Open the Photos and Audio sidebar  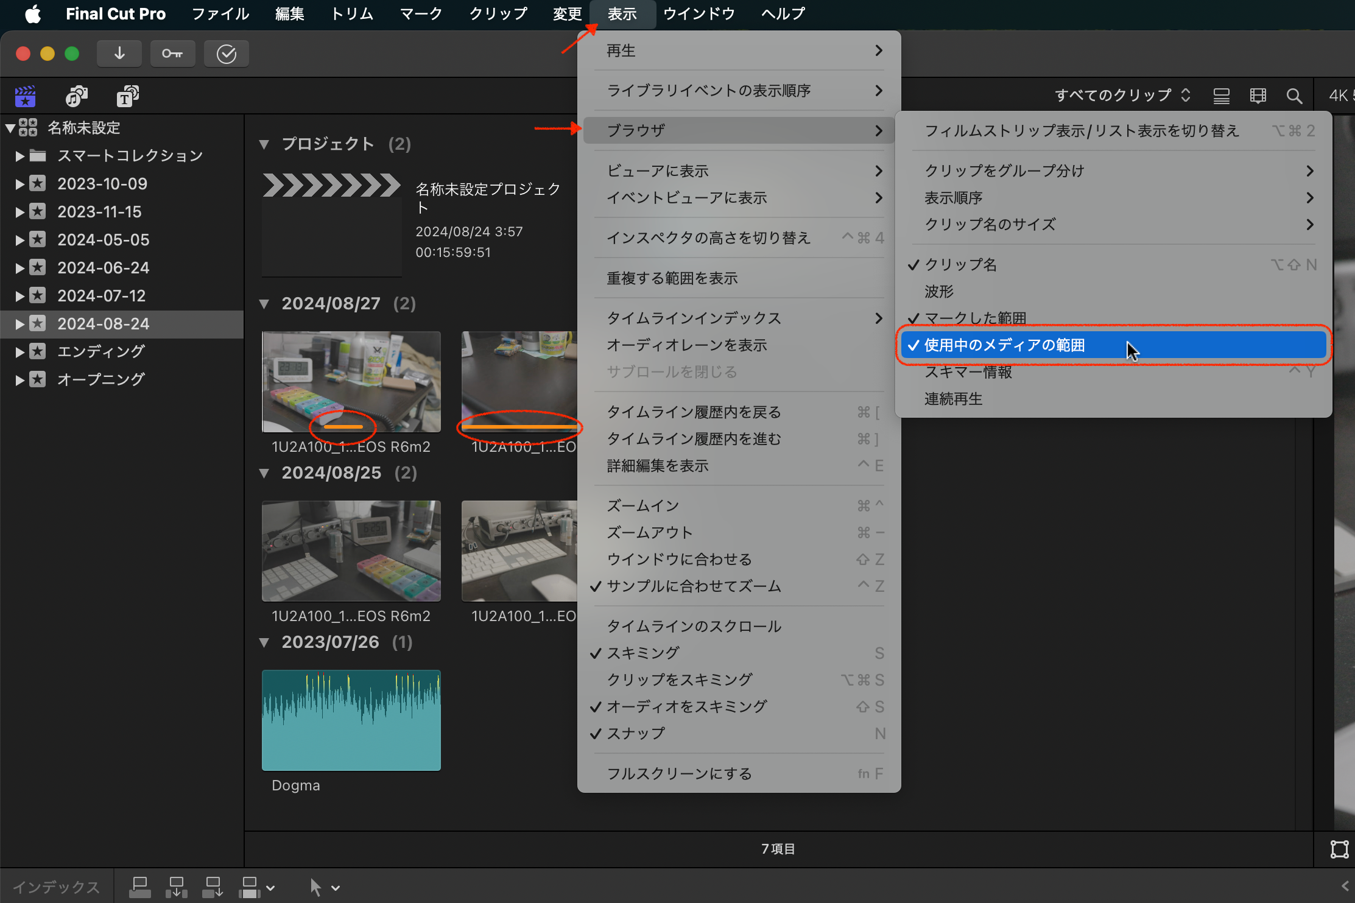point(77,96)
